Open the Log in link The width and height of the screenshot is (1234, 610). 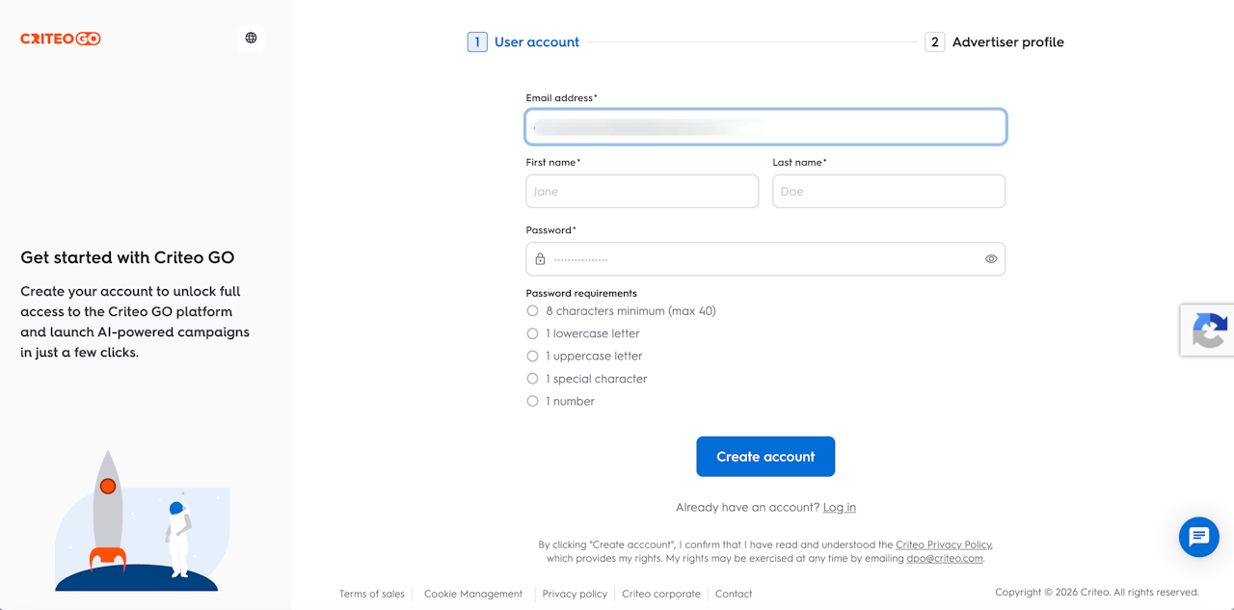click(840, 507)
